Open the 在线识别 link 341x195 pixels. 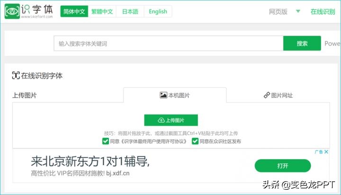323,11
